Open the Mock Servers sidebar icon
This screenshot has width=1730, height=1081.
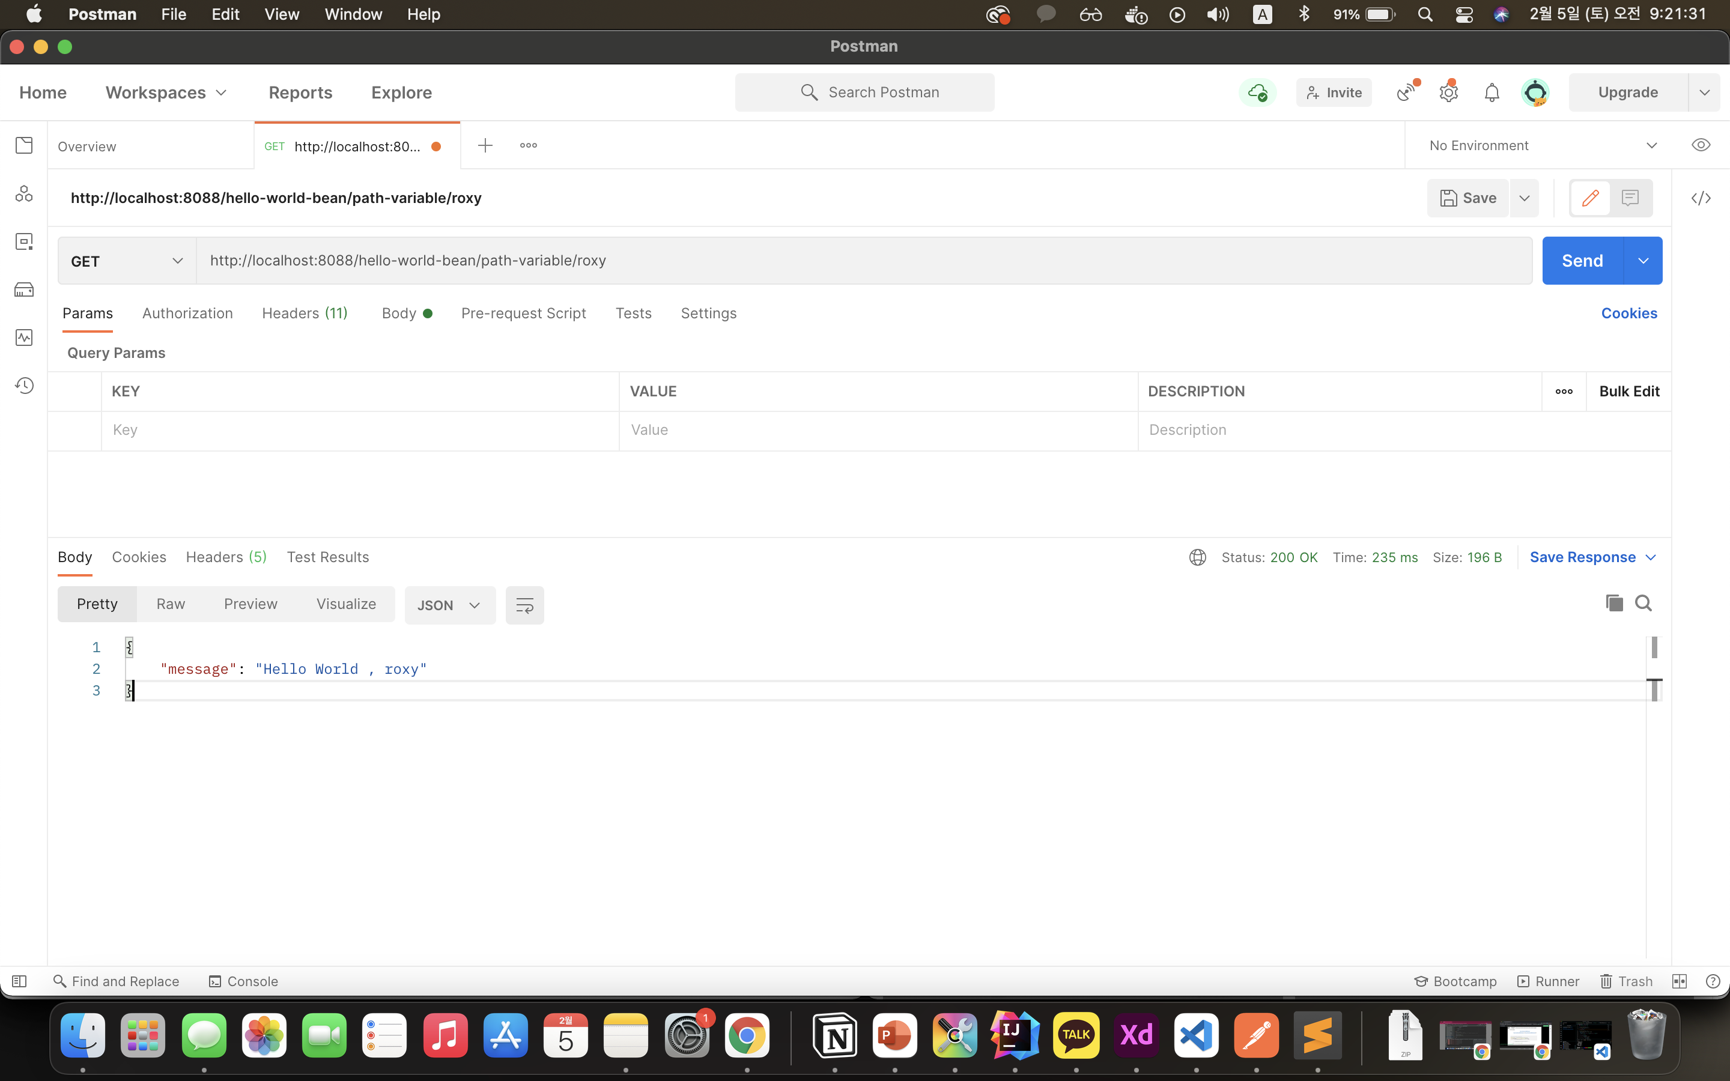tap(24, 289)
